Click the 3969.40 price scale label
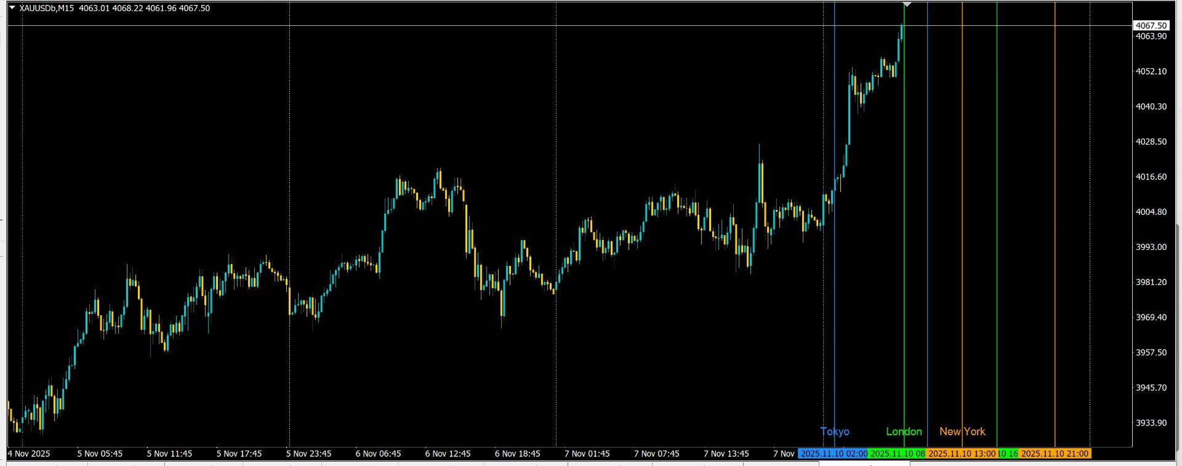 click(1151, 317)
